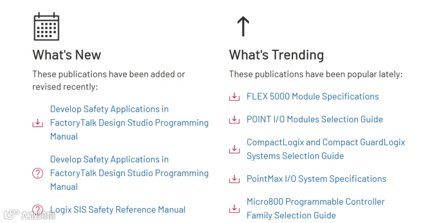The image size is (422, 223).
Task: Click download icon beside CompactLogix Systems Selection Guide
Action: (234, 149)
